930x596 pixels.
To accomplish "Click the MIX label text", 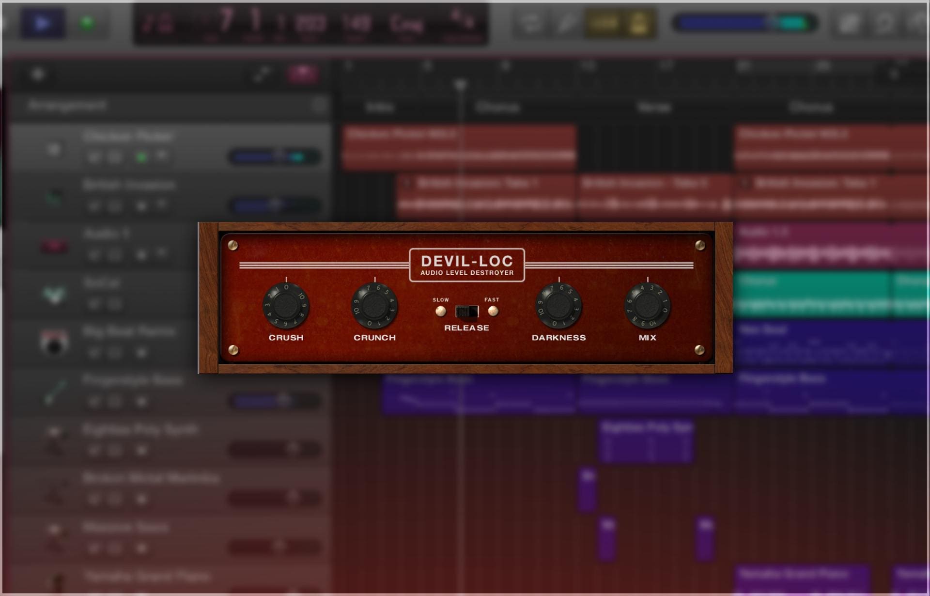I will [x=647, y=338].
